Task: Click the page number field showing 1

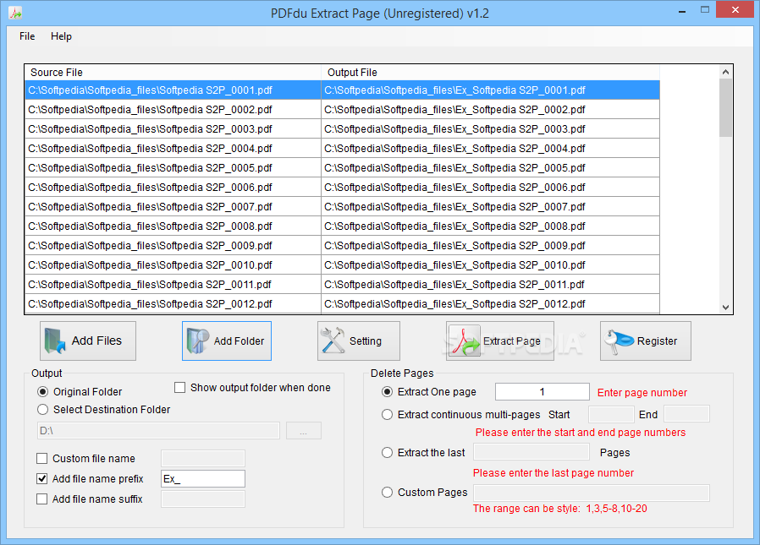Action: 542,391
